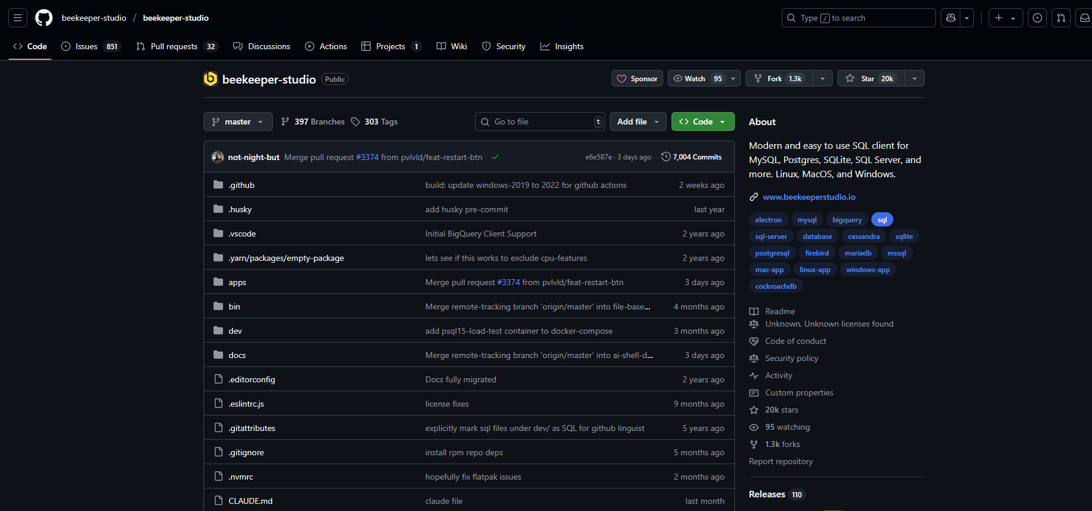This screenshot has width=1092, height=511.
Task: Click the .husky folder icon
Action: point(218,209)
